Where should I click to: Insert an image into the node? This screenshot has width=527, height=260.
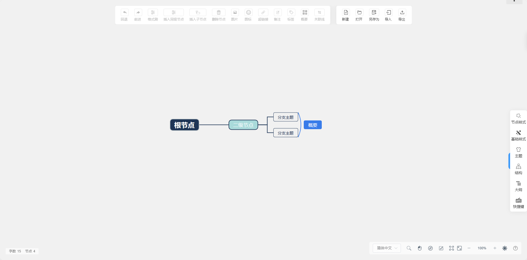click(x=235, y=15)
